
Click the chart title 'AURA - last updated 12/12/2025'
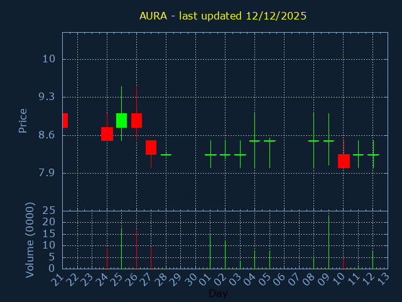(223, 16)
